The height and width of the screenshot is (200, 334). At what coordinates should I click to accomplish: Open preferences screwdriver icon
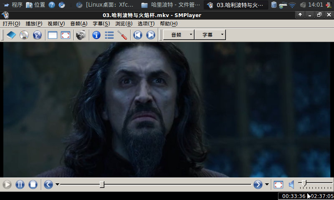(122, 35)
